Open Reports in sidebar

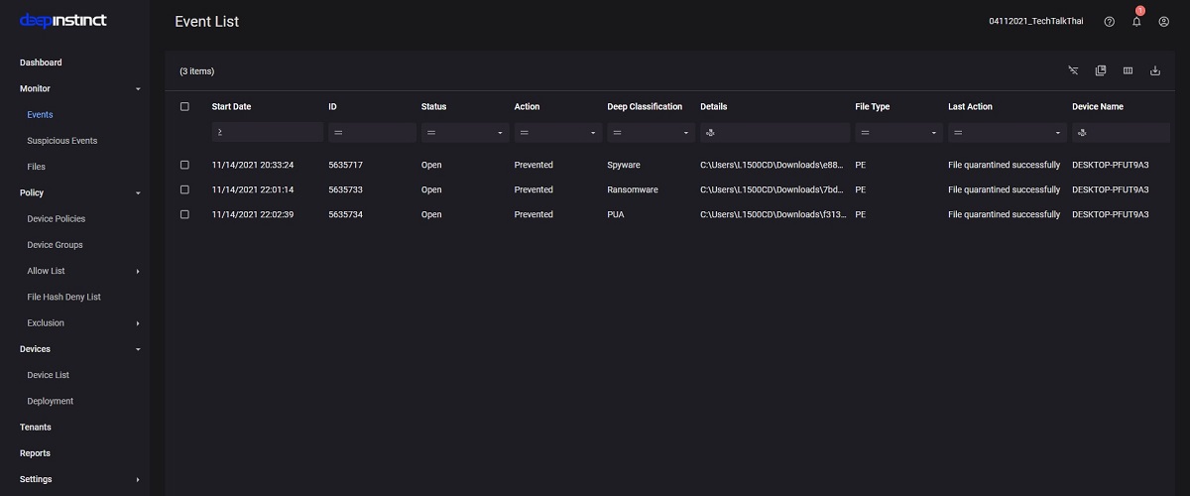(x=35, y=453)
